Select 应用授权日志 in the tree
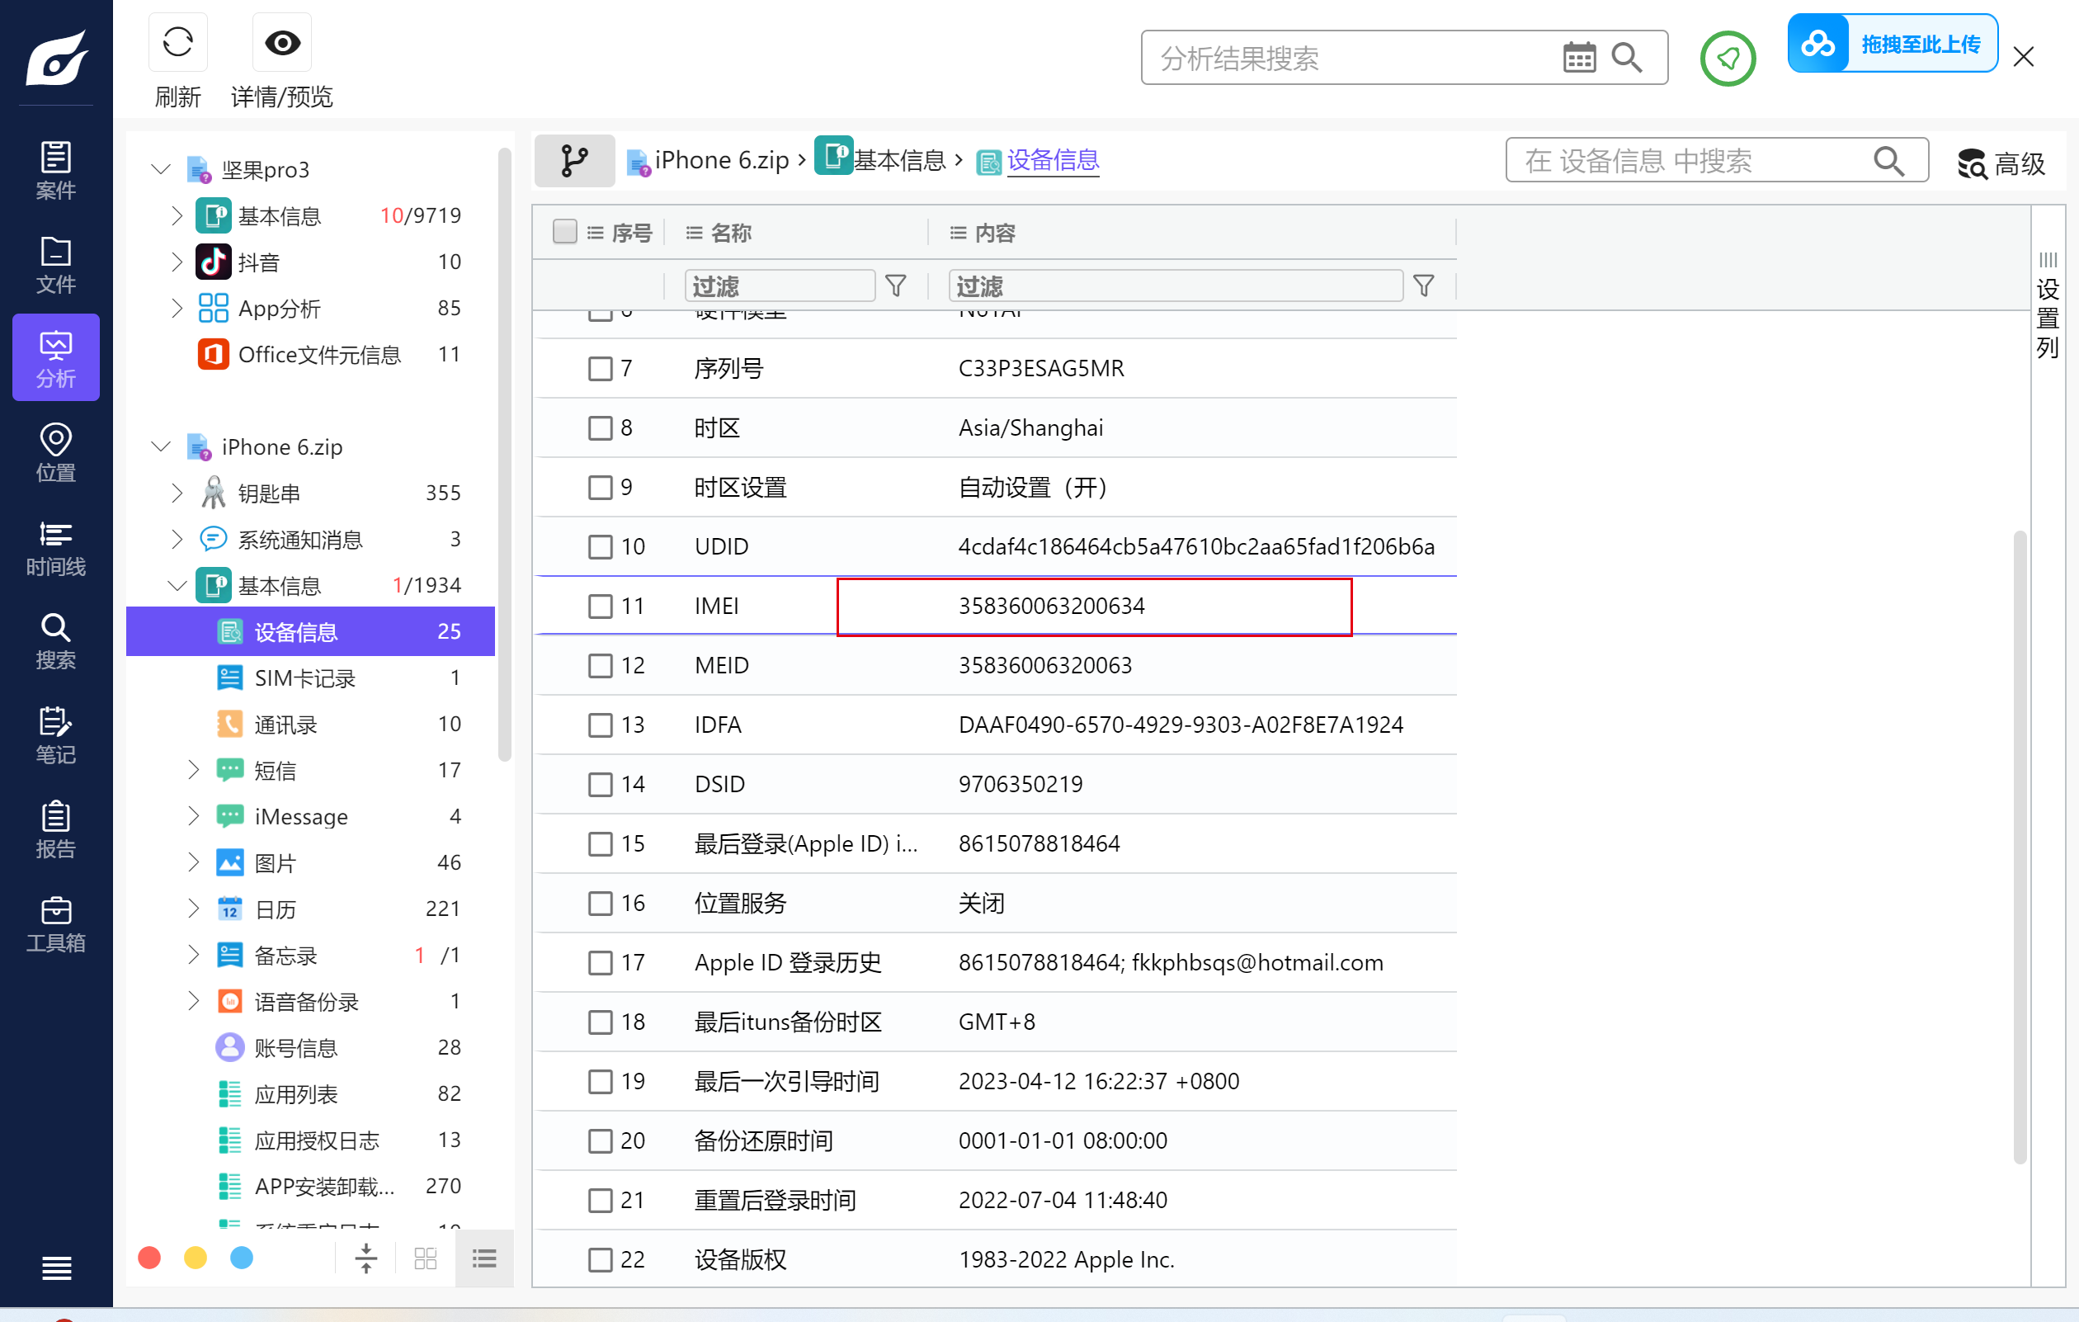 (310, 1140)
